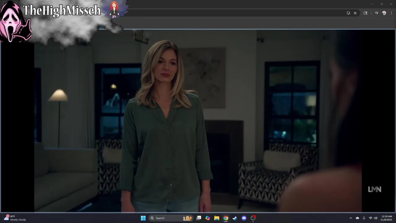Expand the hidden system tray icons chevron
The image size is (396, 223).
[351, 218]
